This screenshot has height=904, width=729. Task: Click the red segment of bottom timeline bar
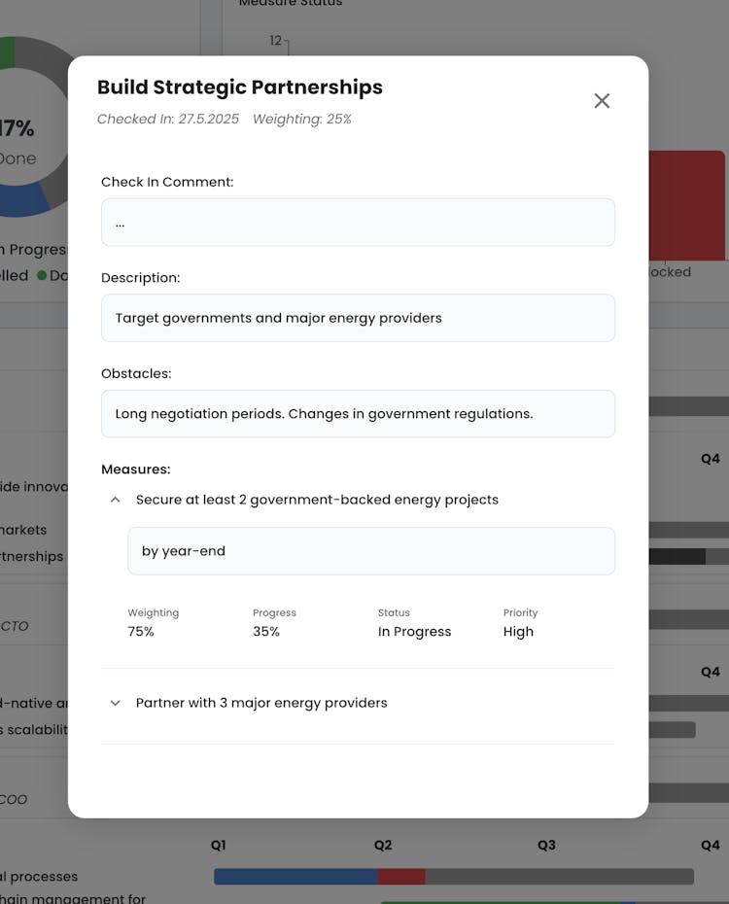pyautogui.click(x=401, y=877)
